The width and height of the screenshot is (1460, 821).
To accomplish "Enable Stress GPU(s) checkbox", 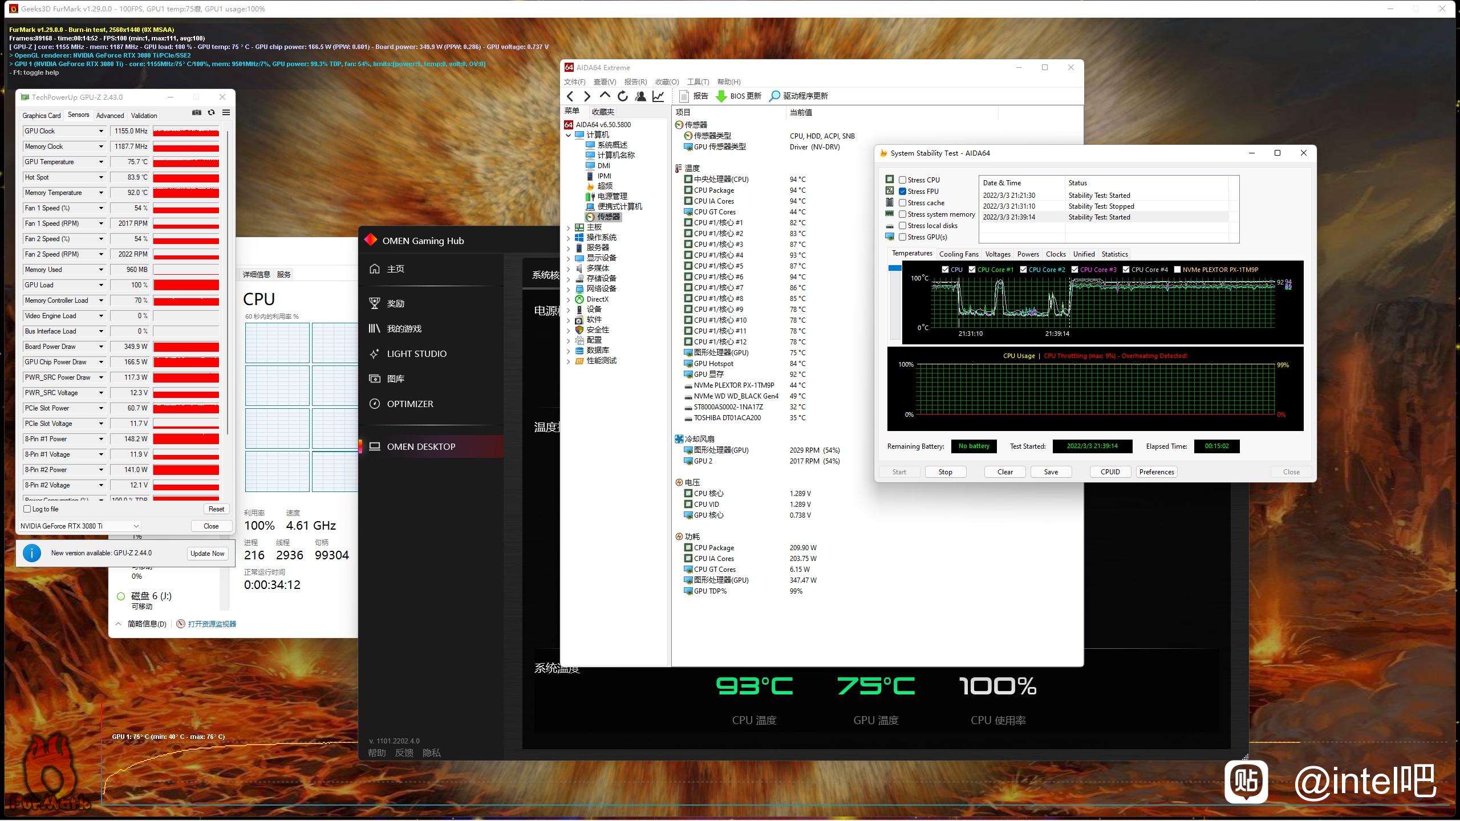I will click(902, 237).
